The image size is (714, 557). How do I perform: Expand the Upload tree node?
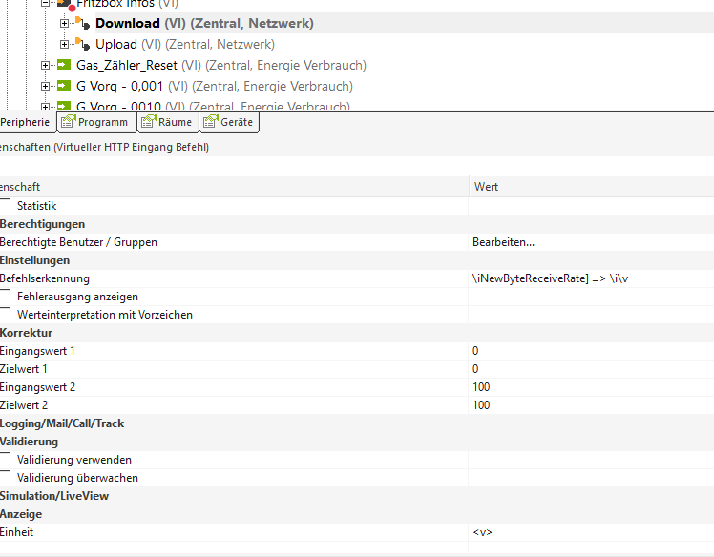pyautogui.click(x=65, y=44)
